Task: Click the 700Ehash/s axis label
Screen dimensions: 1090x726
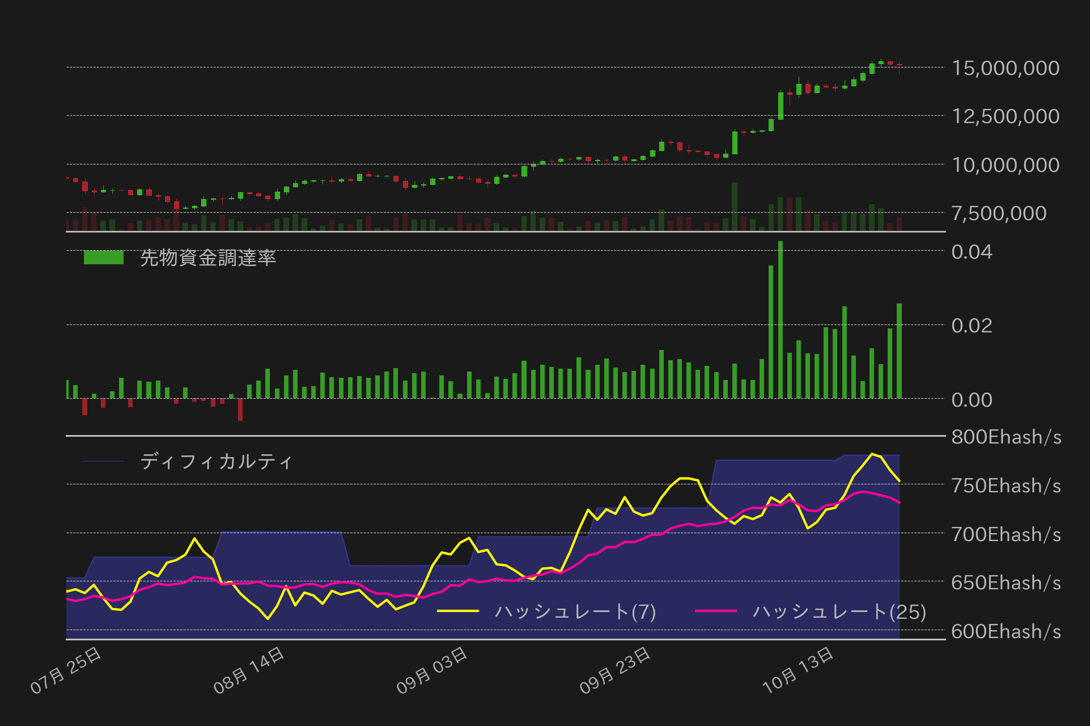Action: pyautogui.click(x=1006, y=534)
